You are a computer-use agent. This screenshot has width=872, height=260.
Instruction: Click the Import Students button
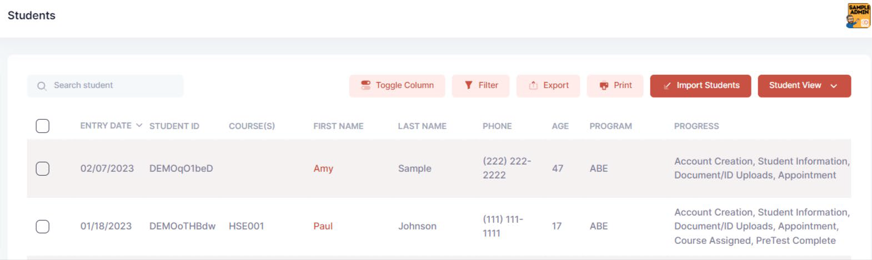click(x=700, y=86)
